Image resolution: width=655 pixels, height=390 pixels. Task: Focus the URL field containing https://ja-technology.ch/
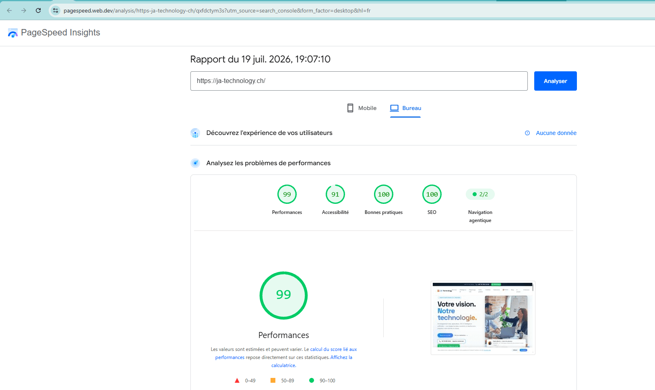point(359,81)
